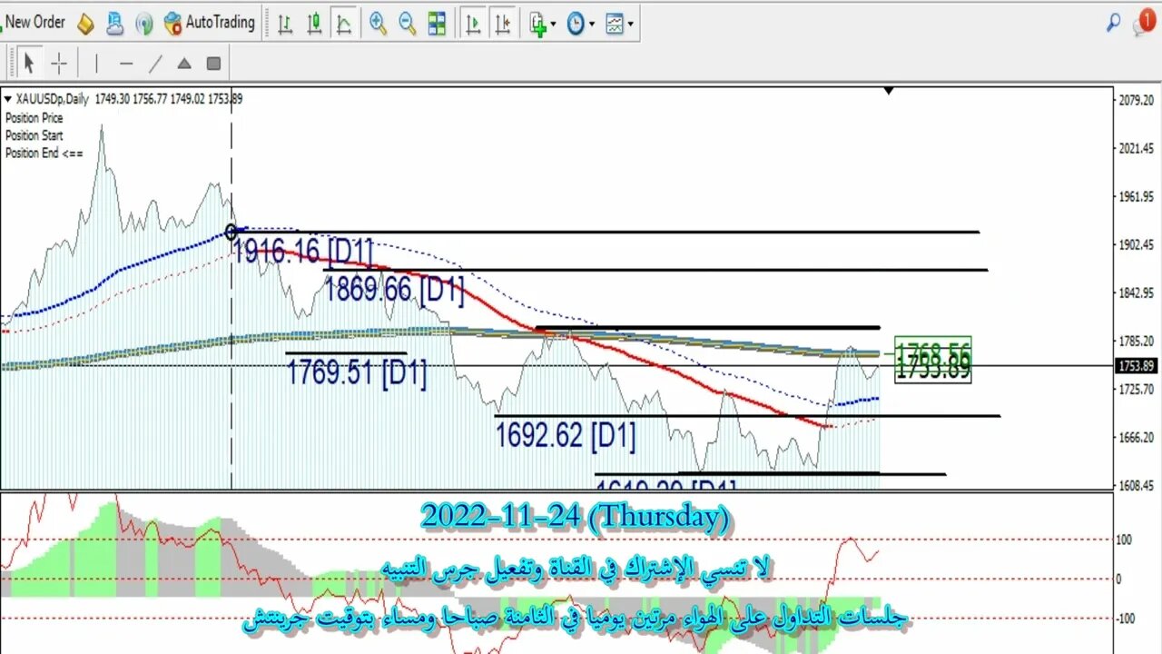Click the Indicators add icon
Image resolution: width=1162 pixels, height=654 pixels.
coord(537,25)
